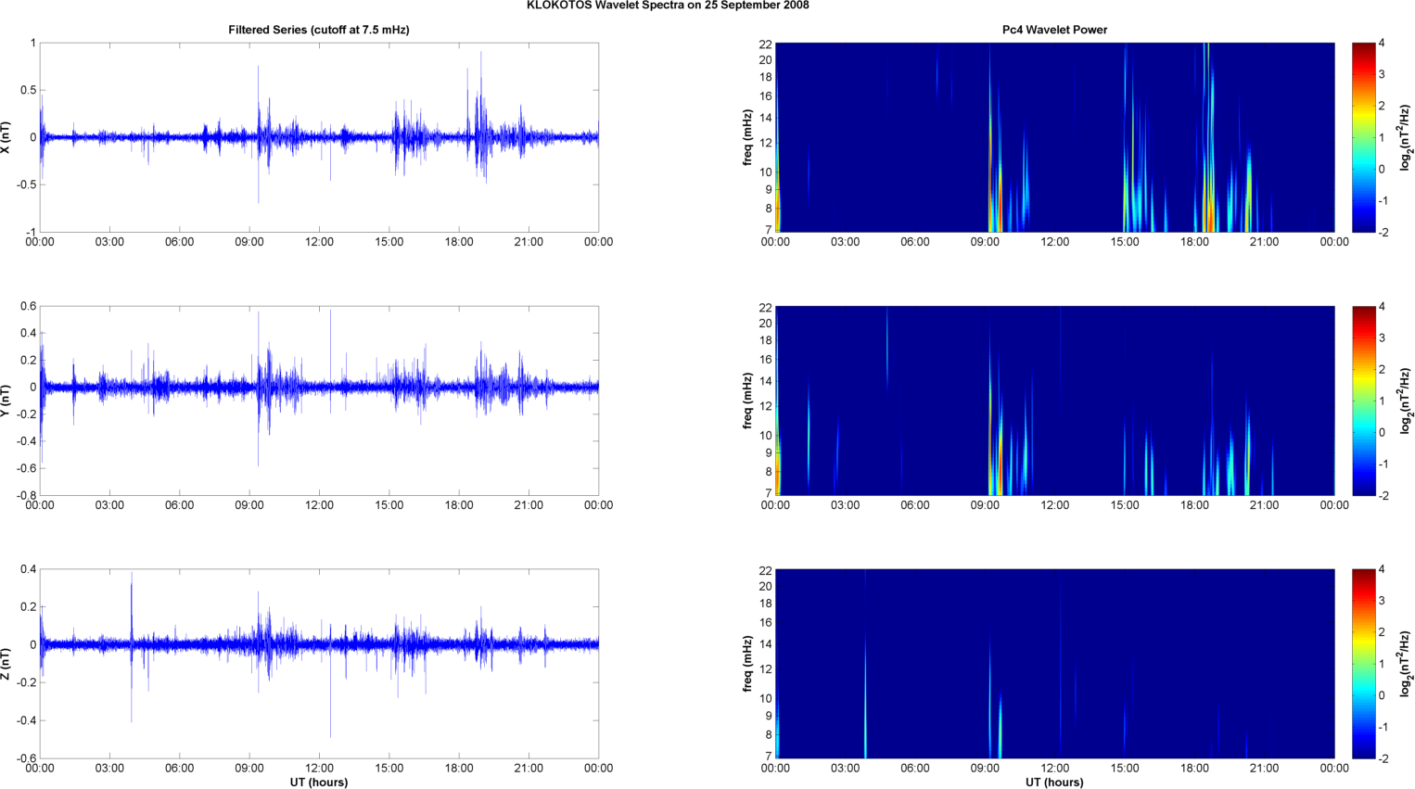Click the "X (nT)" axis label
The height and width of the screenshot is (789, 1415).
(x=7, y=137)
